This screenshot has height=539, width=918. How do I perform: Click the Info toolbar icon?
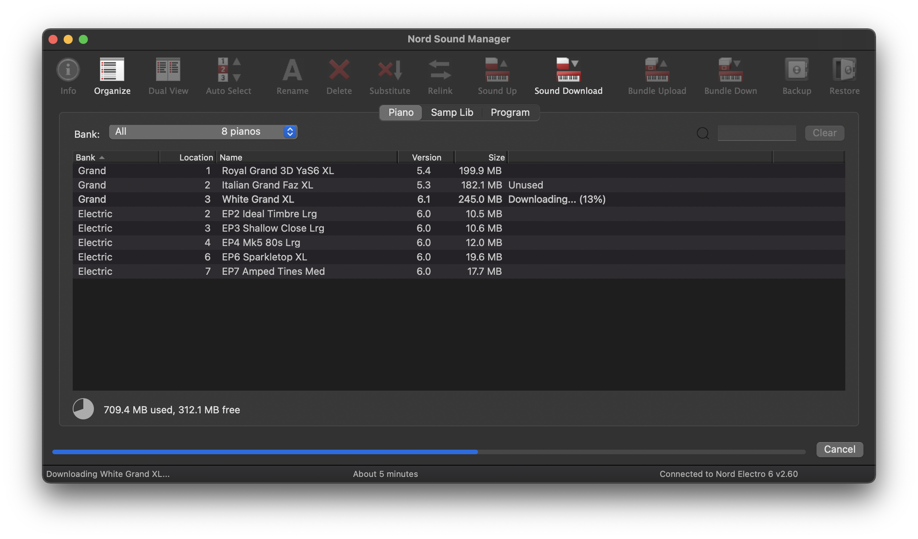[x=68, y=70]
